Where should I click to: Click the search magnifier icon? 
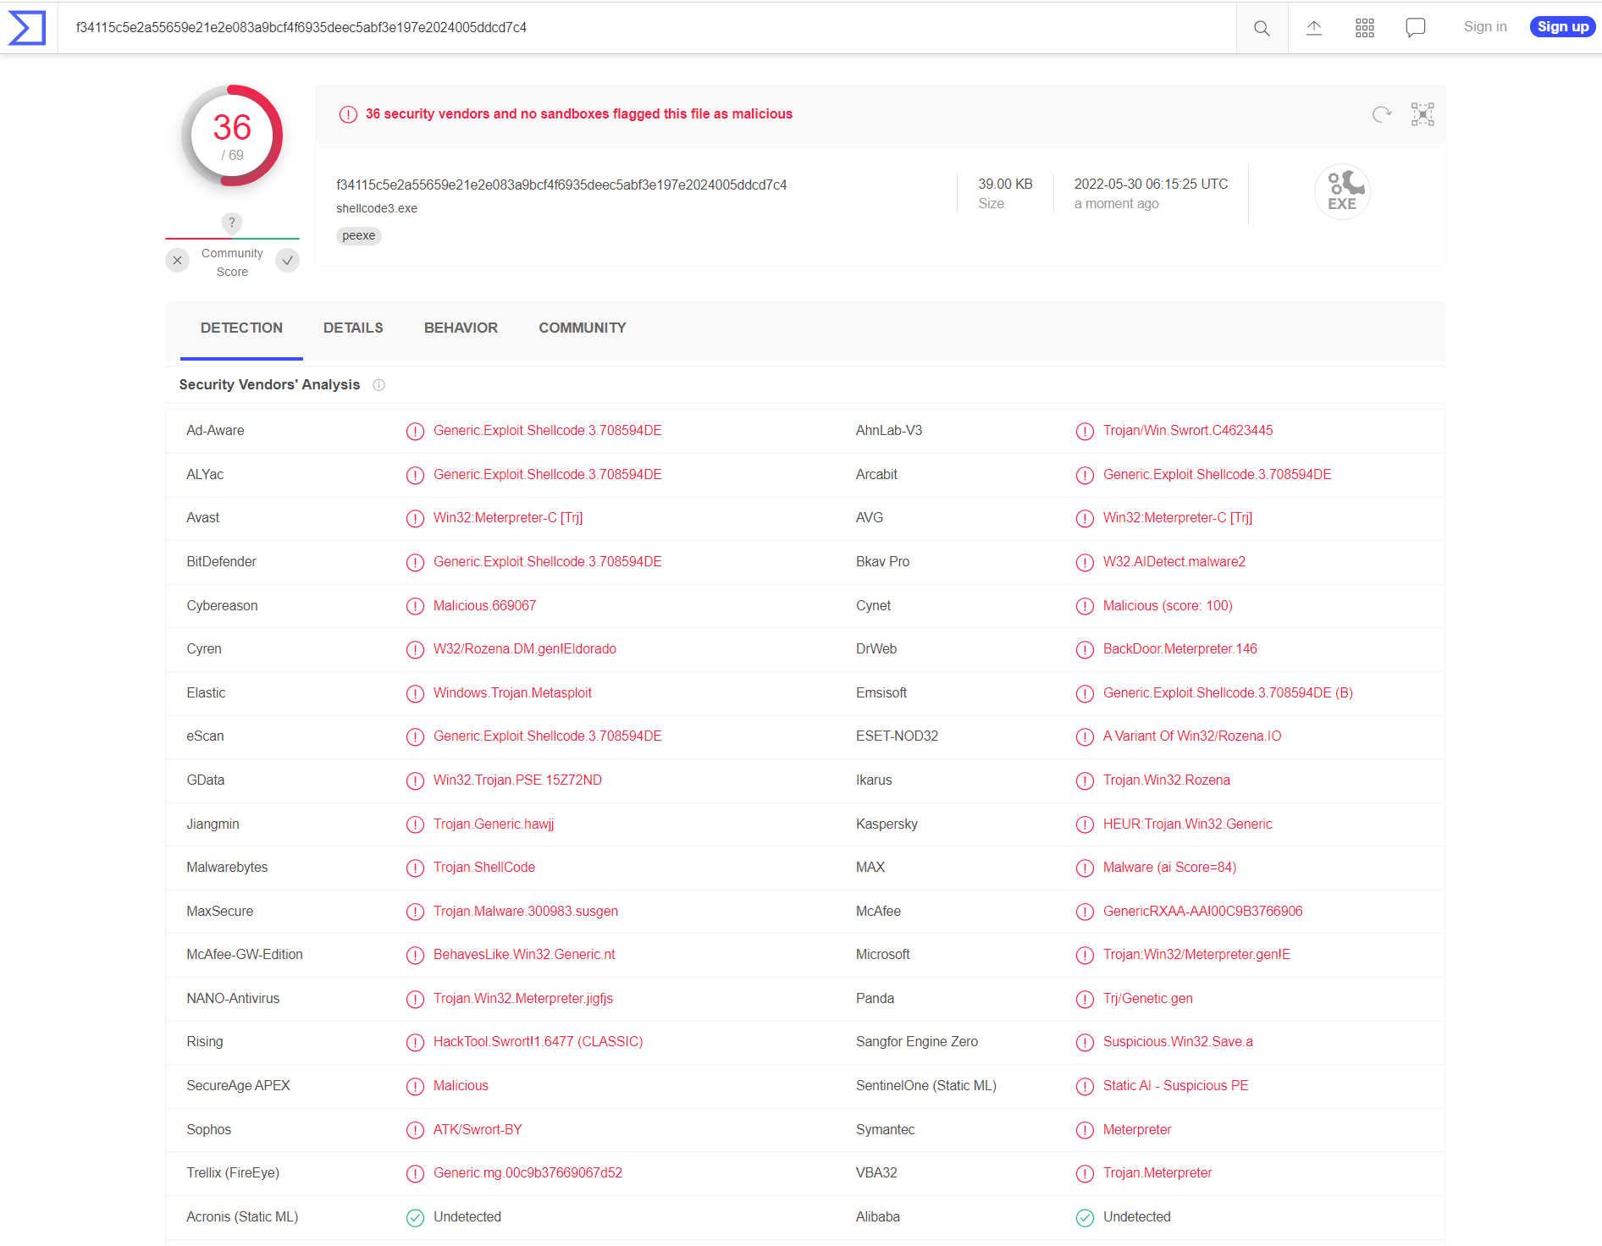[1262, 28]
